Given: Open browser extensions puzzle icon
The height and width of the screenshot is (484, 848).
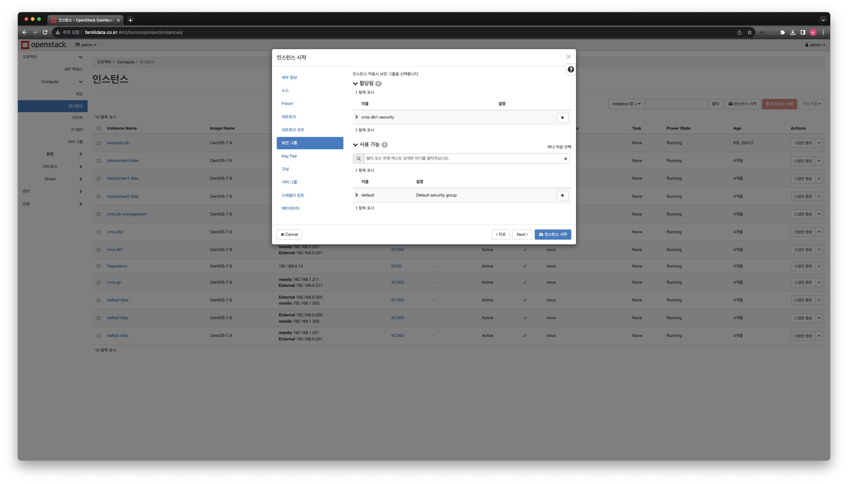Looking at the screenshot, I should pos(782,33).
